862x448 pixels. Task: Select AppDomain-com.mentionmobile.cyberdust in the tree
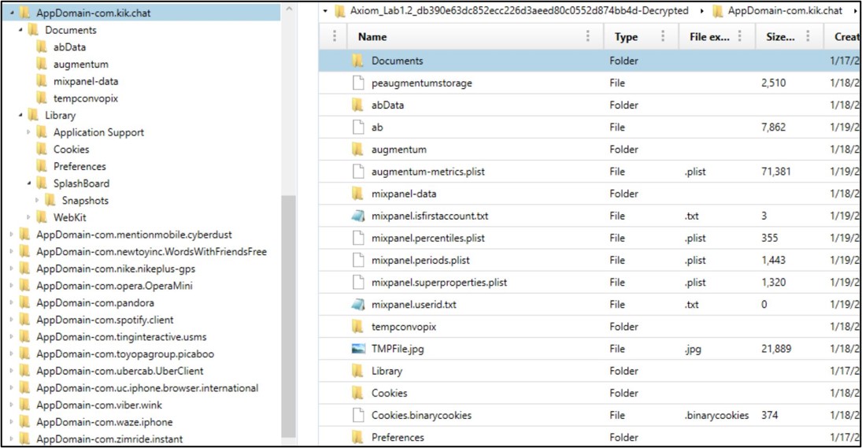click(134, 234)
